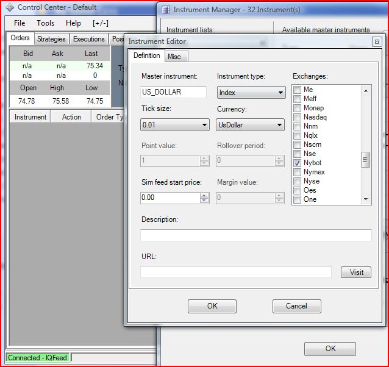Click OK in the Instrument Manager window

(x=330, y=349)
